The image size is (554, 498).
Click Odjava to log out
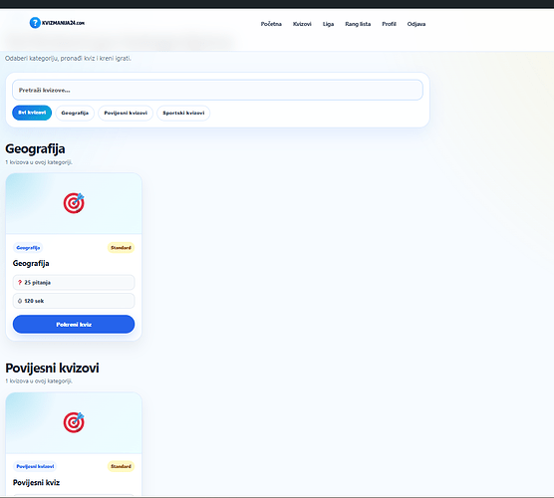[416, 24]
